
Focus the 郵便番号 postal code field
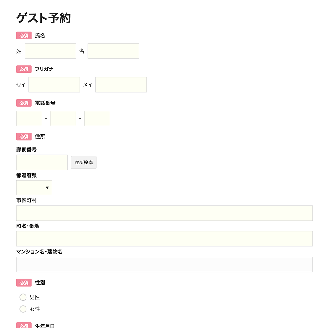[42, 163]
